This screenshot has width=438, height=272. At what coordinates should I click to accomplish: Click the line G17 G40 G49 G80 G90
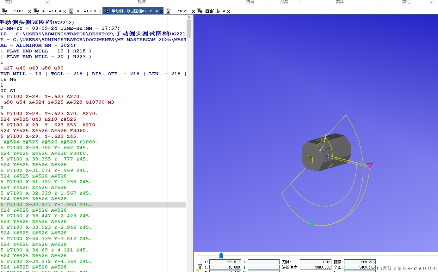[33, 68]
